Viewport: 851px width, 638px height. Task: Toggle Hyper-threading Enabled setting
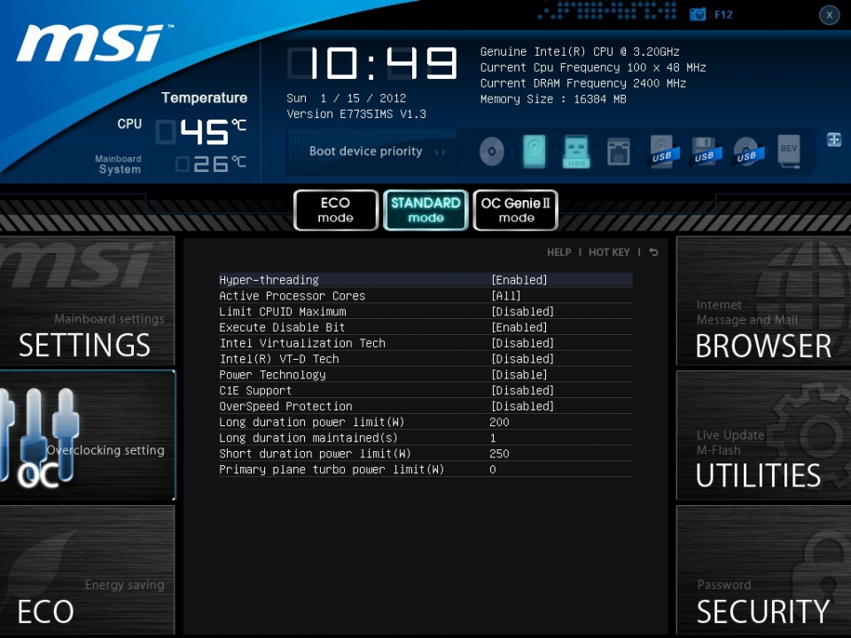[x=519, y=280]
